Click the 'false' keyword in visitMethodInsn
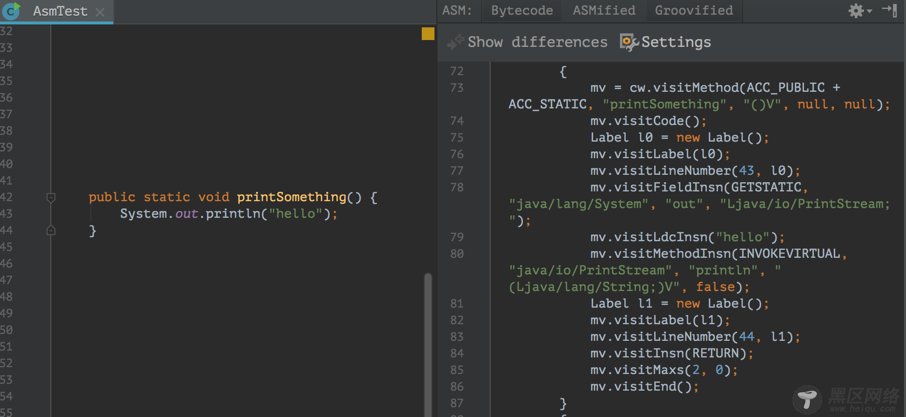Image resolution: width=906 pixels, height=417 pixels. pyautogui.click(x=715, y=287)
